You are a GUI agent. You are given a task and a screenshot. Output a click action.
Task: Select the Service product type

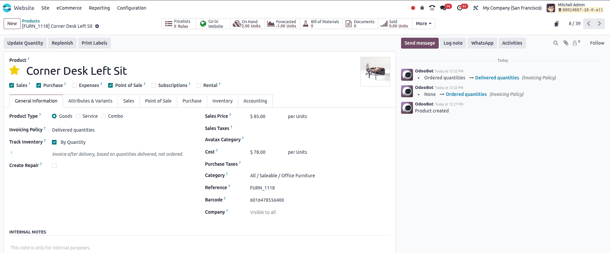[78, 116]
